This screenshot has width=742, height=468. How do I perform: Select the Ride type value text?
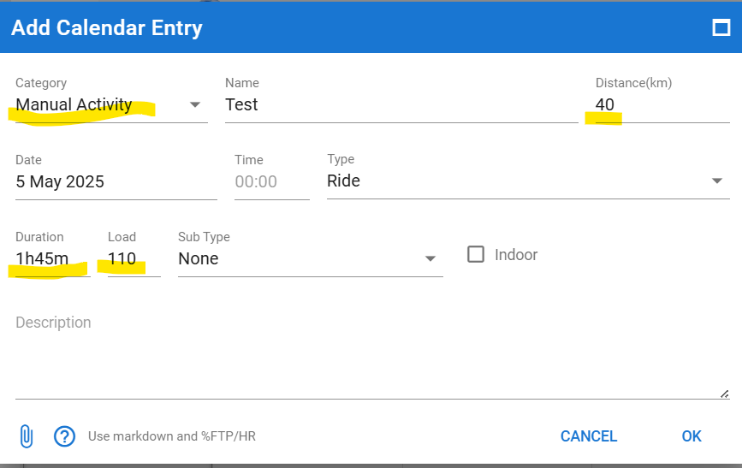click(343, 181)
